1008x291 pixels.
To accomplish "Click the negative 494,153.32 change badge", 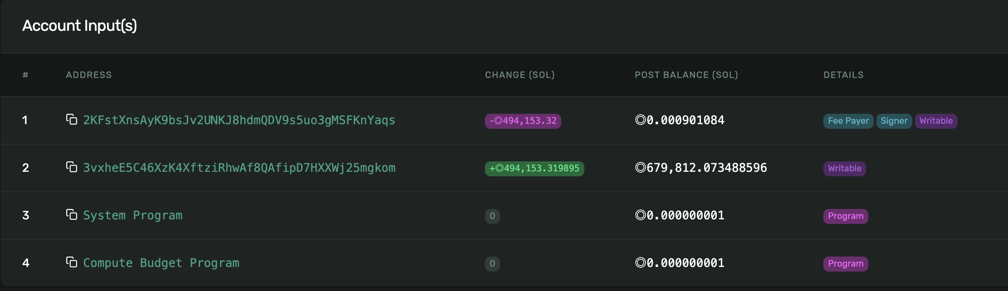I will (x=523, y=121).
